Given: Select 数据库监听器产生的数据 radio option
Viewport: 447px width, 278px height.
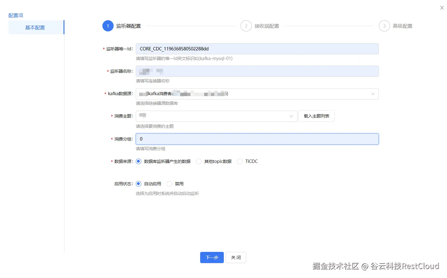Looking at the screenshot, I should coord(138,161).
